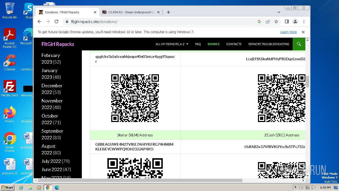Image resolution: width=339 pixels, height=191 pixels.
Task: Click the address bar URL field
Action: coord(159,21)
